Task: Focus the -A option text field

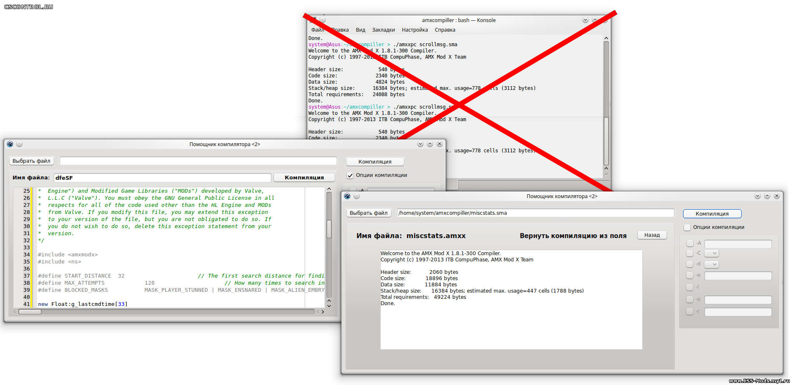Action: 738,244
